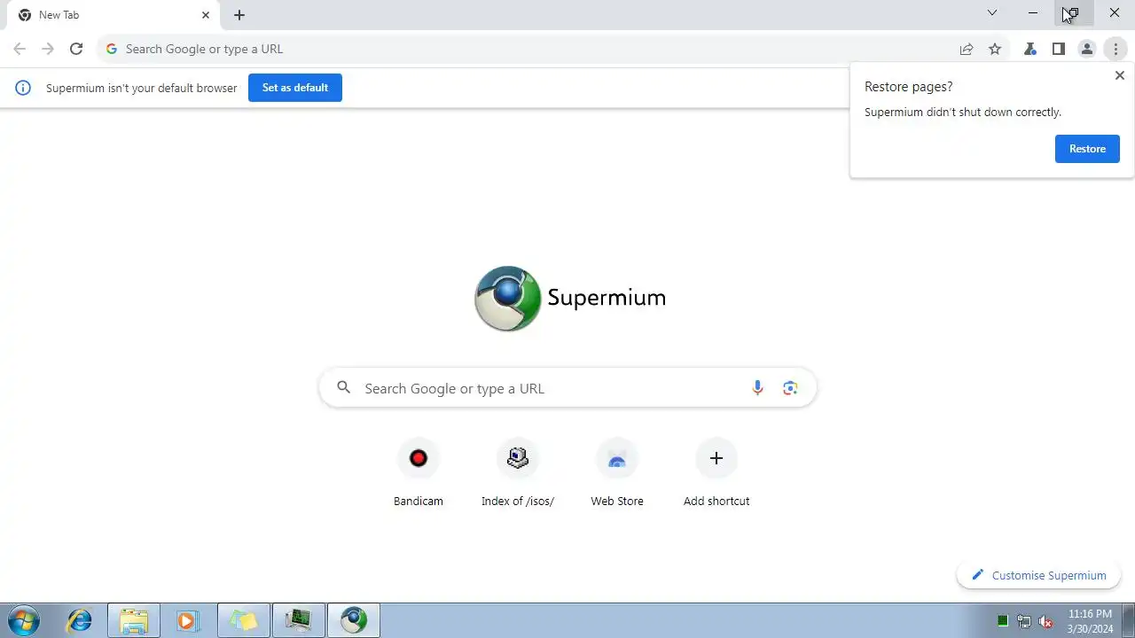Start voice search with the microphone icon
Image resolution: width=1135 pixels, height=638 pixels.
click(757, 388)
